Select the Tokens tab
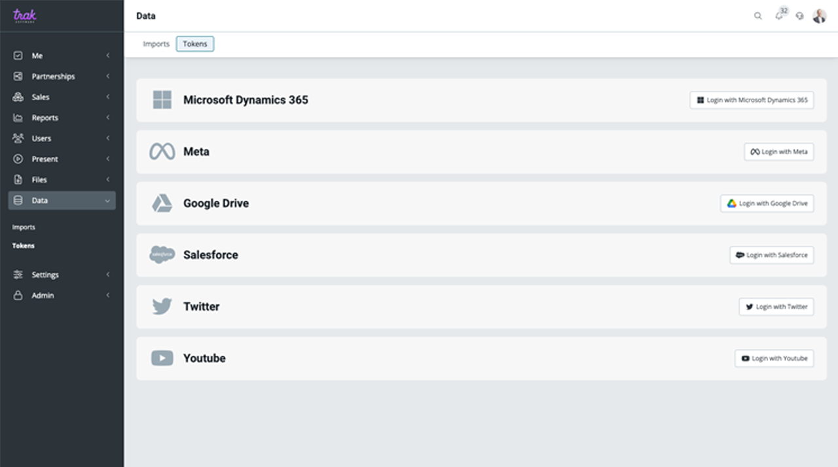This screenshot has height=467, width=838. [195, 44]
